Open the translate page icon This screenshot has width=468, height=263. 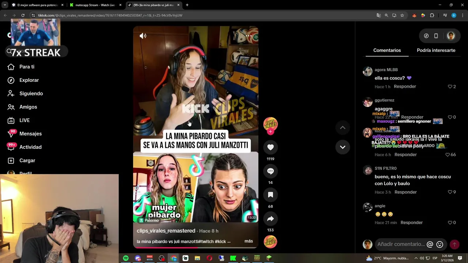point(378,15)
